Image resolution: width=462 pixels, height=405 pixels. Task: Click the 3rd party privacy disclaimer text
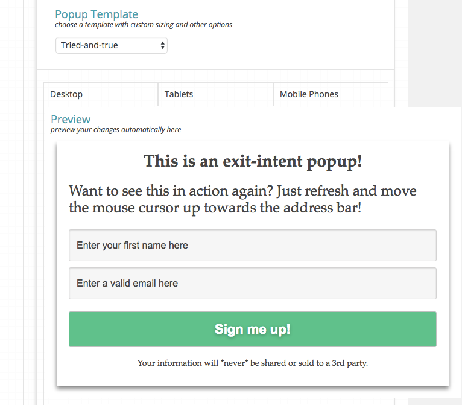[x=253, y=363]
